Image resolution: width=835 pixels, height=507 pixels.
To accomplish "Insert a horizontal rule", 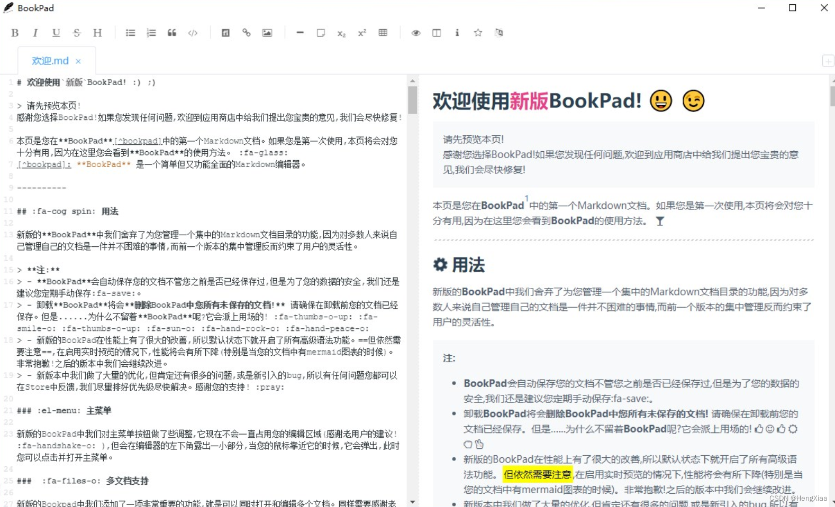I will 300,33.
